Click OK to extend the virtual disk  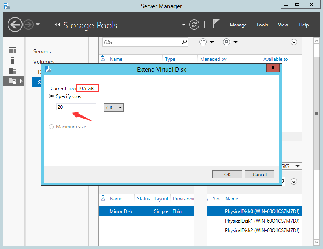tap(227, 174)
